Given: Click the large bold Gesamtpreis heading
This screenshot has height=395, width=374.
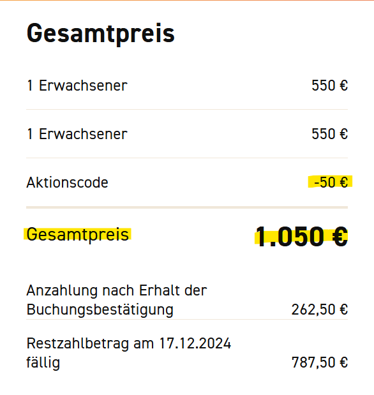Looking at the screenshot, I should pyautogui.click(x=101, y=34).
